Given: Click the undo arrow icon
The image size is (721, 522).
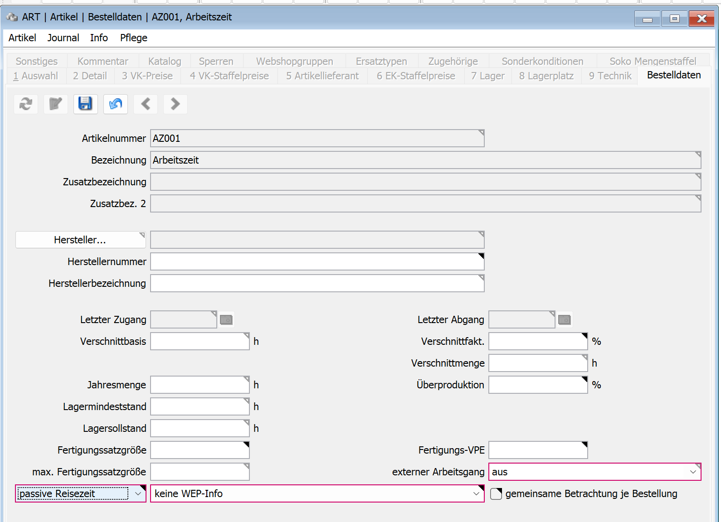Looking at the screenshot, I should coord(116,104).
